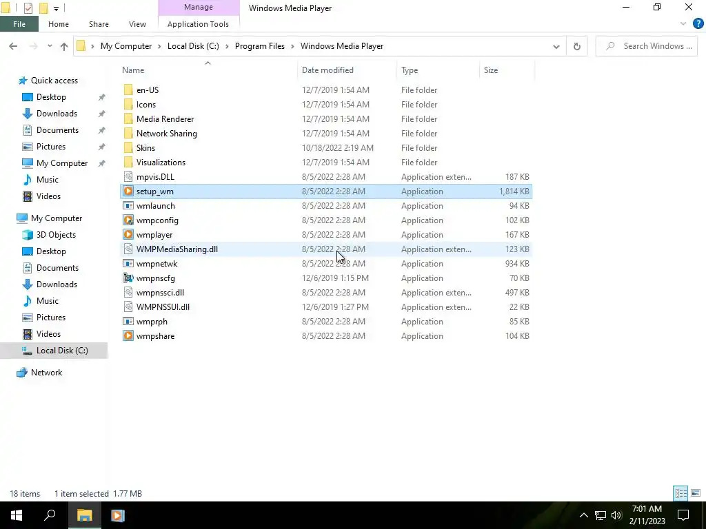Open Windows Media Player from the taskbar
The width and height of the screenshot is (706, 529).
pos(117,515)
